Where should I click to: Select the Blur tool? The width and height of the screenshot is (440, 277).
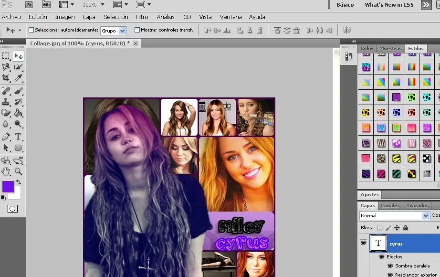coord(6,124)
